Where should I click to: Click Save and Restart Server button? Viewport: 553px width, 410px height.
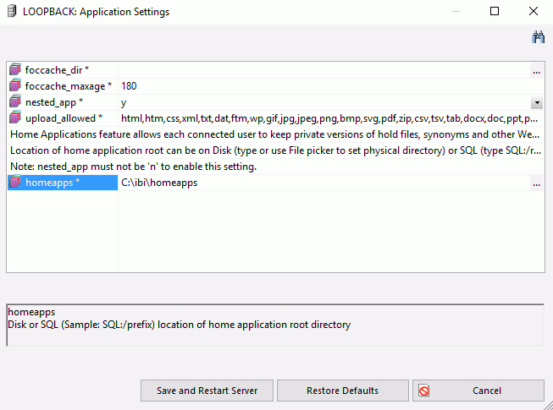[207, 391]
